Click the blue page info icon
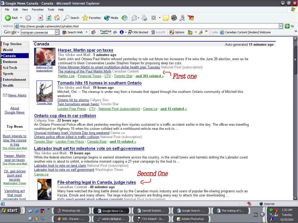298x223 pixels. pos(122,33)
